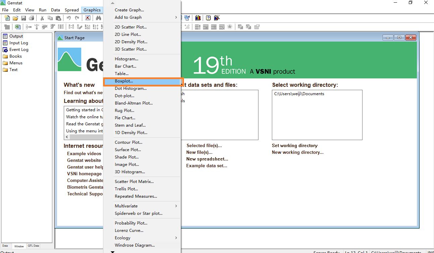Choose Histogram... from the menu
The width and height of the screenshot is (434, 253).
[x=142, y=59]
